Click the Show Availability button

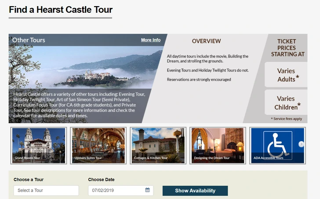pyautogui.click(x=195, y=191)
